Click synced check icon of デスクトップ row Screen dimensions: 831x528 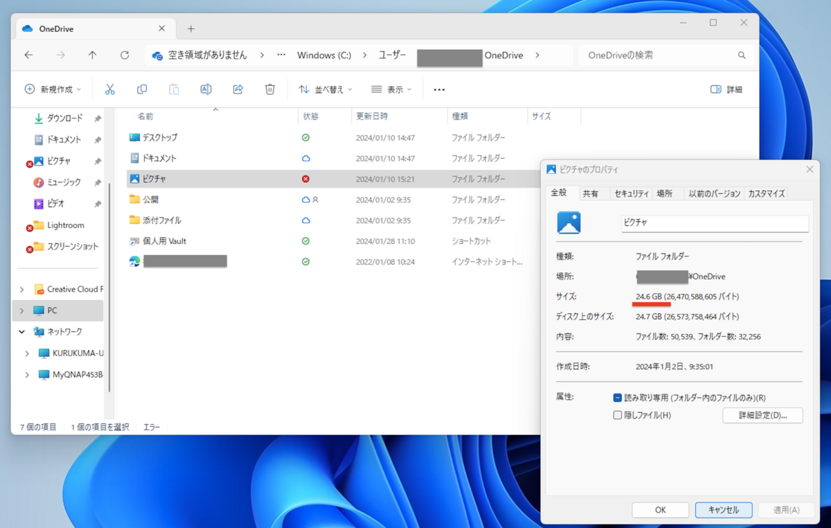click(305, 138)
